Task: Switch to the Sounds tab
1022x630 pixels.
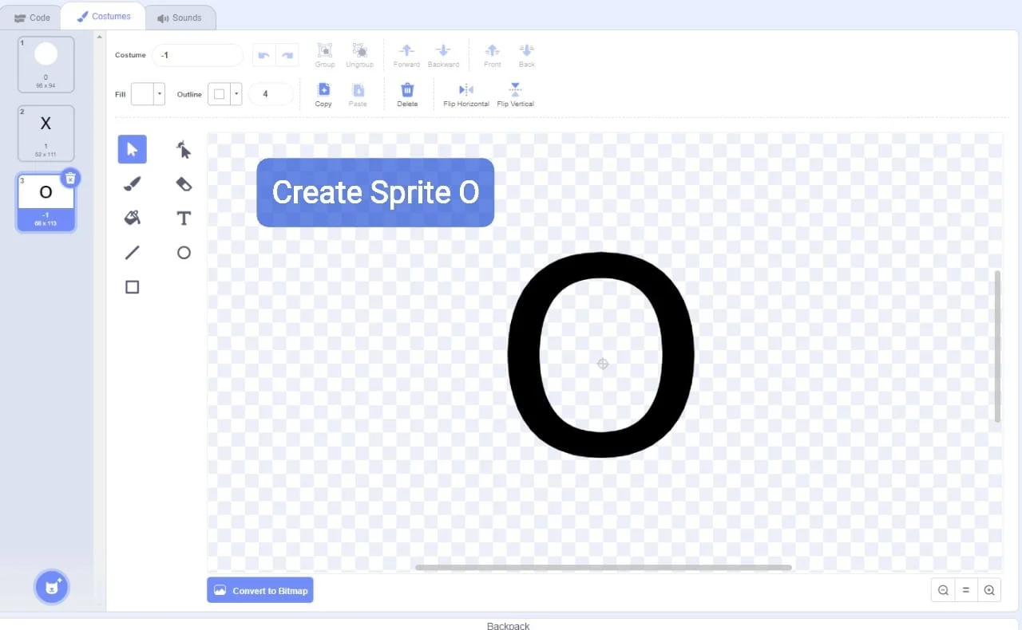Action: [x=180, y=18]
